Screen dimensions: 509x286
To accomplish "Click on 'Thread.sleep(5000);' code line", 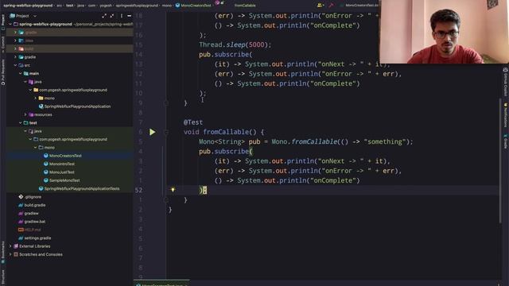I will 235,44.
